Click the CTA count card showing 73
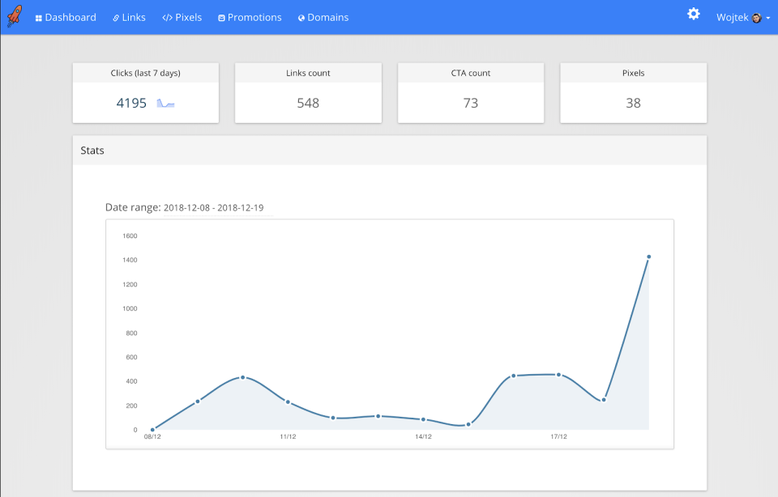Screen dimensions: 778x497 (x=471, y=92)
